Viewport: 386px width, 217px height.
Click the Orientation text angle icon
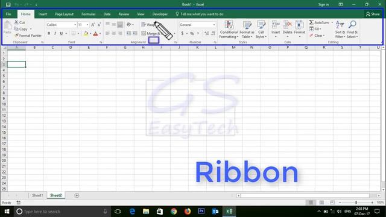[x=129, y=24]
